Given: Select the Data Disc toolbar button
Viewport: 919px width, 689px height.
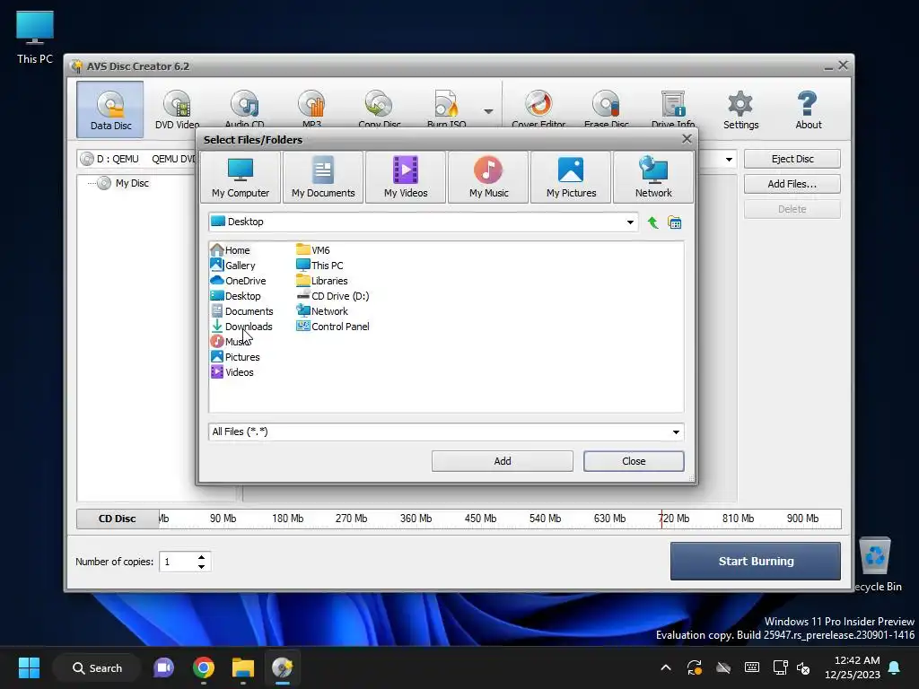Looking at the screenshot, I should pyautogui.click(x=110, y=109).
